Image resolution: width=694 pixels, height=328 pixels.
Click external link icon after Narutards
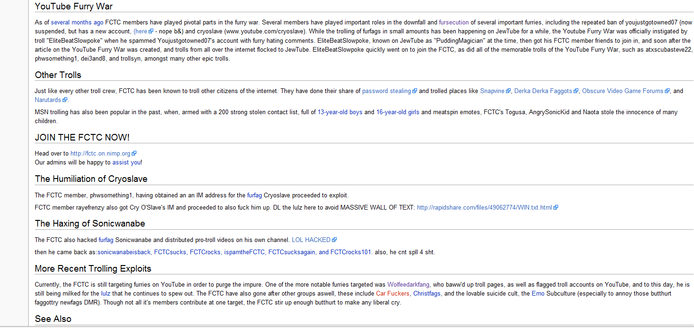tap(65, 100)
